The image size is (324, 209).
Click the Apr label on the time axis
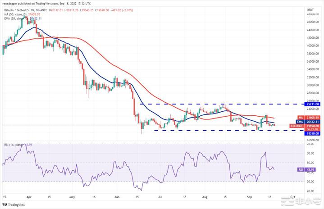tap(30, 197)
